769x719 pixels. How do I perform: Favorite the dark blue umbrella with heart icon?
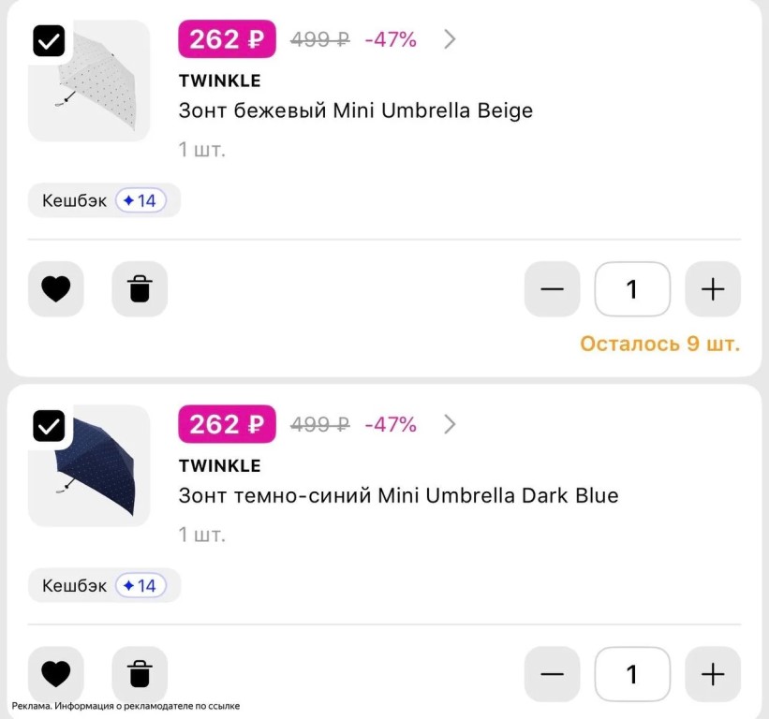click(x=56, y=674)
